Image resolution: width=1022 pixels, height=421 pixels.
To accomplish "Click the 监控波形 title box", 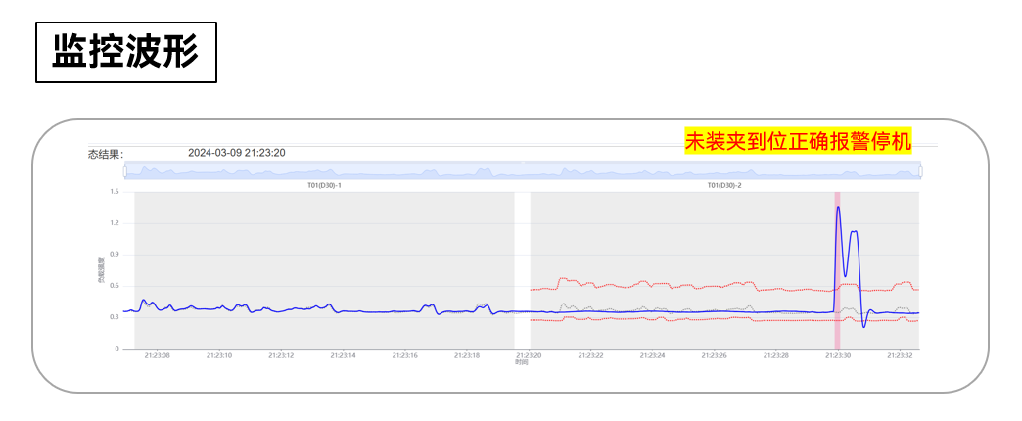I will click(126, 52).
